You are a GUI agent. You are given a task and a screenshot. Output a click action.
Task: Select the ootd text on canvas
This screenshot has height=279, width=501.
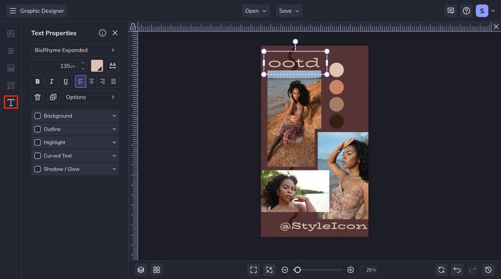tap(293, 63)
